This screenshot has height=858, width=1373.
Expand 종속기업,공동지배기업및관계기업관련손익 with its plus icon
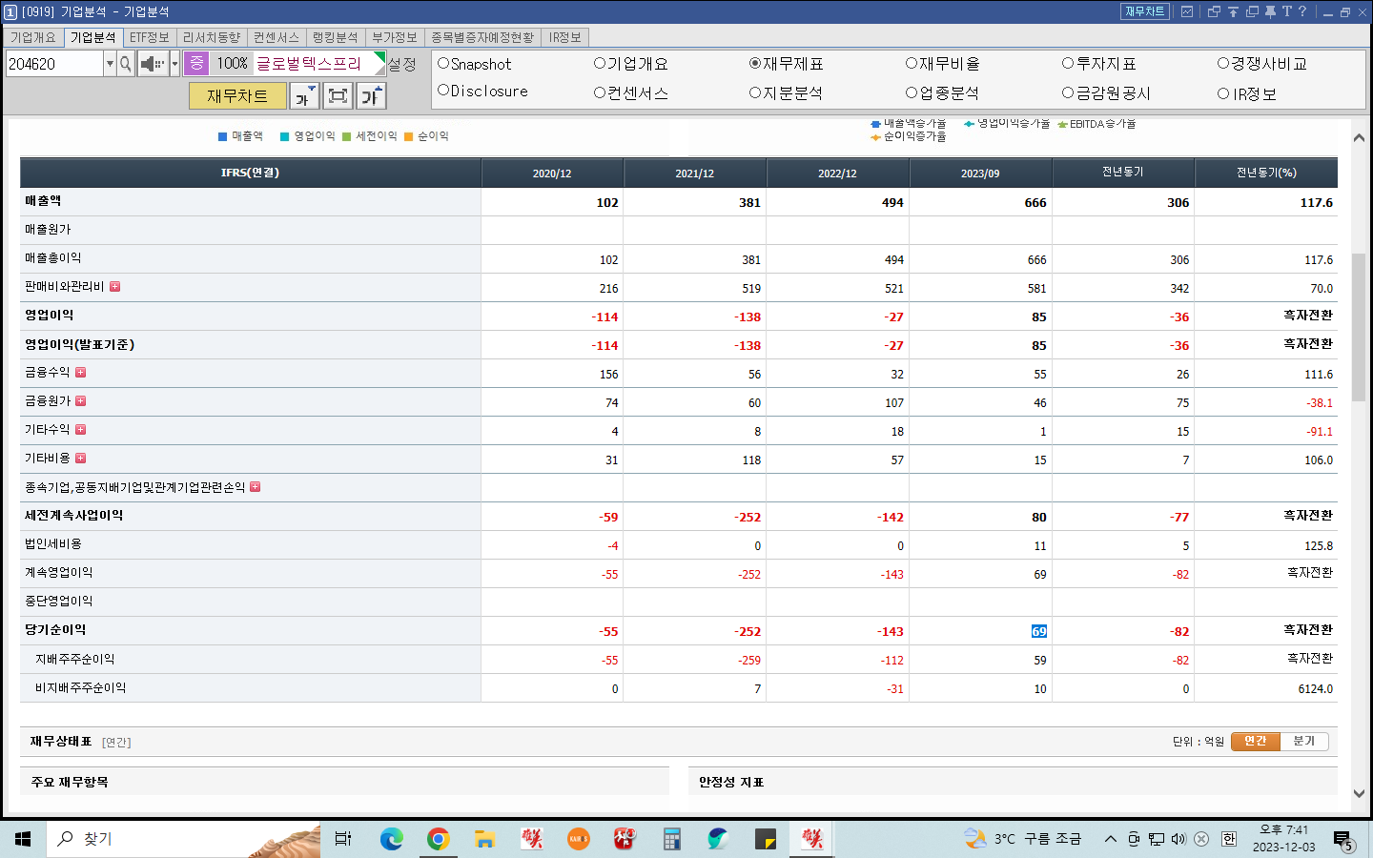[255, 486]
